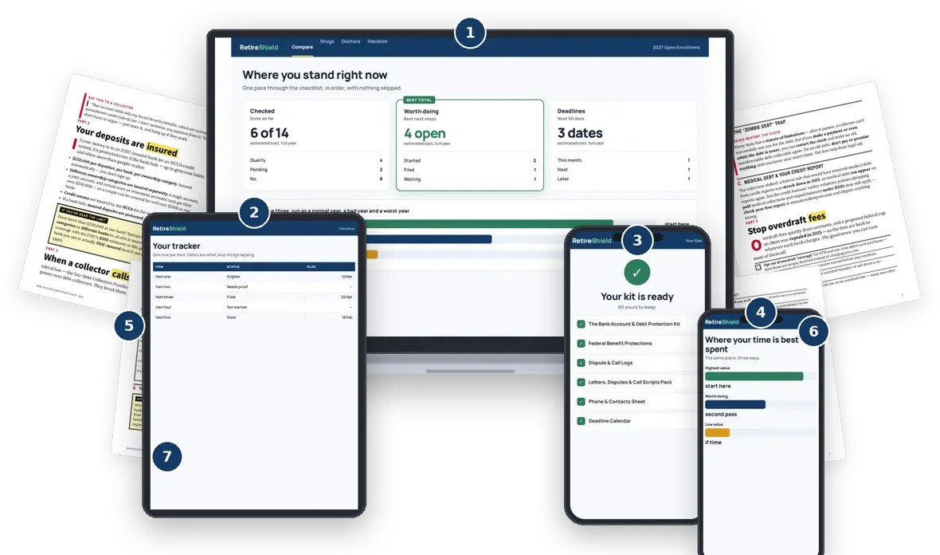This screenshot has width=940, height=555.
Task: Click the 2027 Open Enrollment label
Action: pyautogui.click(x=676, y=47)
